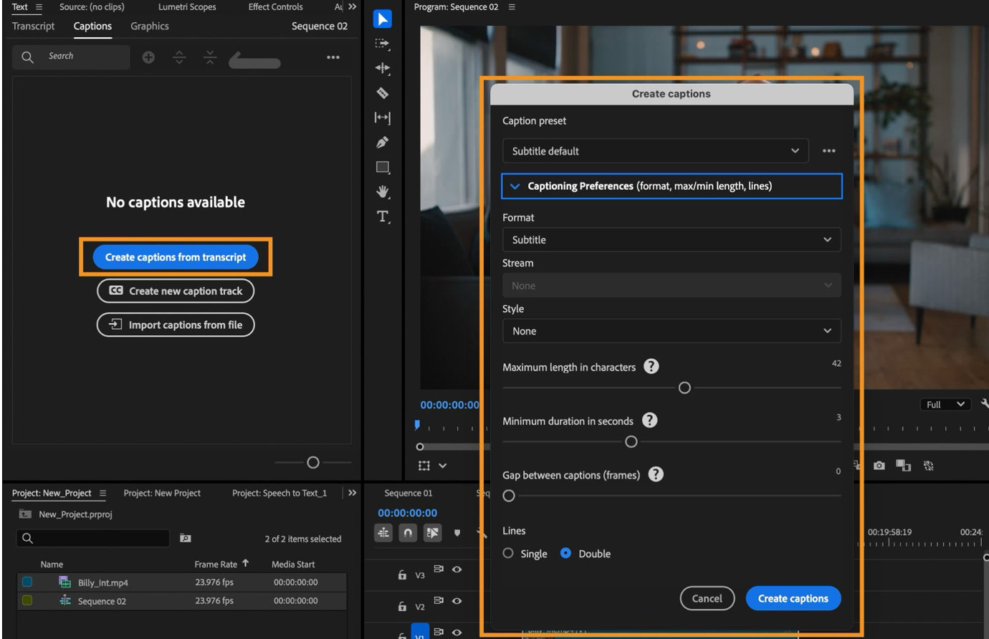The height and width of the screenshot is (639, 989).
Task: Click Create captions from transcript
Action: coord(175,256)
